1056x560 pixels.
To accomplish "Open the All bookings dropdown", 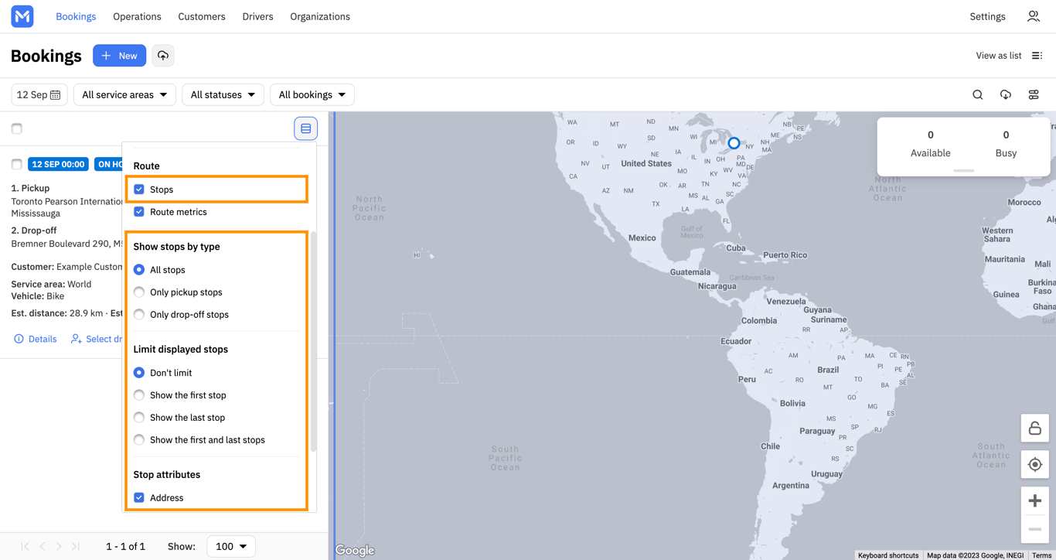I will [x=312, y=94].
